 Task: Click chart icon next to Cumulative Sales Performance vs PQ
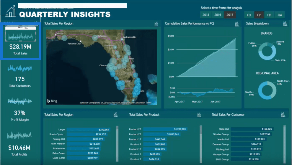pos(237,24)
